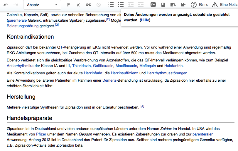Insert media using the image icon
This screenshot has height=151, width=238.
(153, 5)
